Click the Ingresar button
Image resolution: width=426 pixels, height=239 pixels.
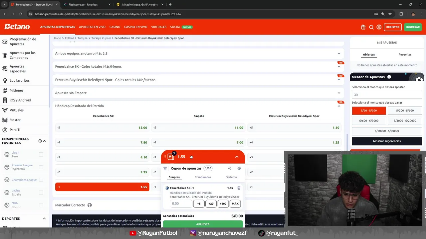click(413, 27)
